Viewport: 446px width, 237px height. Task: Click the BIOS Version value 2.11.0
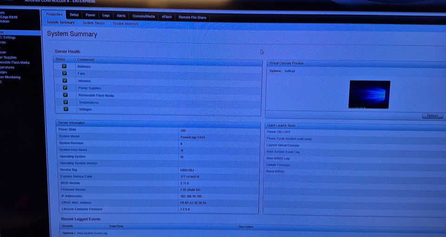pos(184,183)
